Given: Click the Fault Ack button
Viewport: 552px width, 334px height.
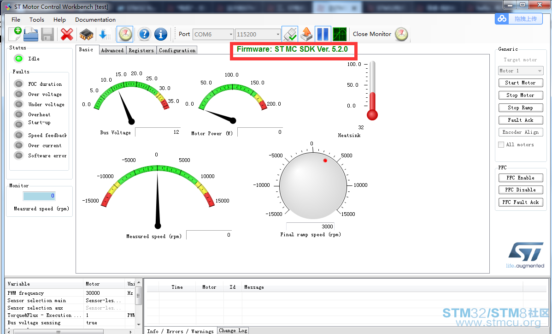Looking at the screenshot, I should pos(521,120).
